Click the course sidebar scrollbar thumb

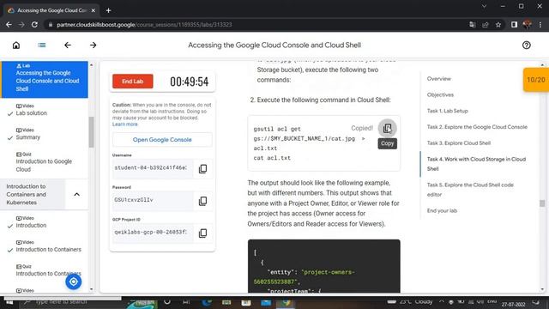coord(92,131)
